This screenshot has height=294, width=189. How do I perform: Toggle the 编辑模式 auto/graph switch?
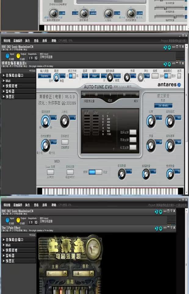tap(168, 76)
